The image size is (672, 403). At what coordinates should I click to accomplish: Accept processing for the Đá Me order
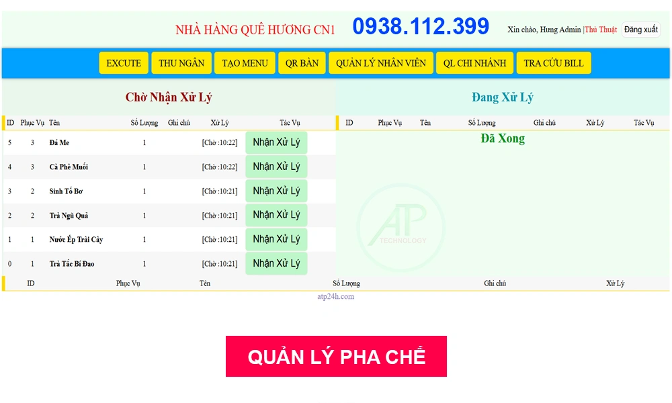click(x=276, y=142)
